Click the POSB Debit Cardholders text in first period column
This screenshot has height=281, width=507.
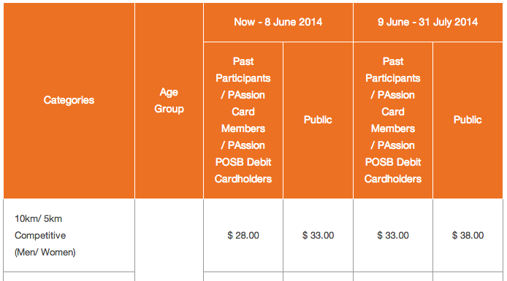point(243,171)
